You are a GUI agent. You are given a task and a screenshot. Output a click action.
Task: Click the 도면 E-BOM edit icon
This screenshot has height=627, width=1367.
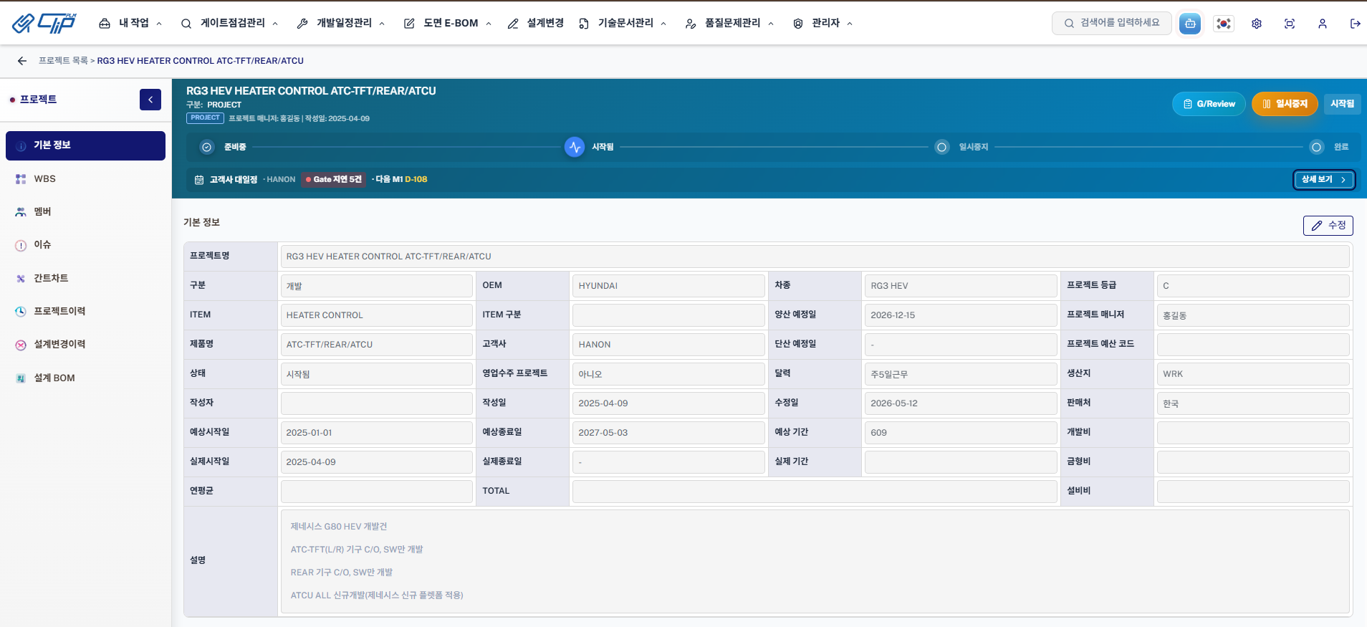pyautogui.click(x=409, y=24)
